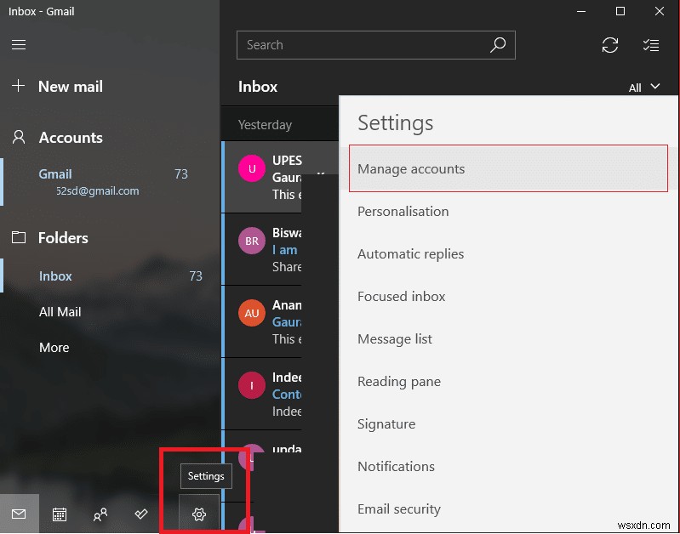The width and height of the screenshot is (680, 534).
Task: Open the Inbox folder
Action: [110, 276]
